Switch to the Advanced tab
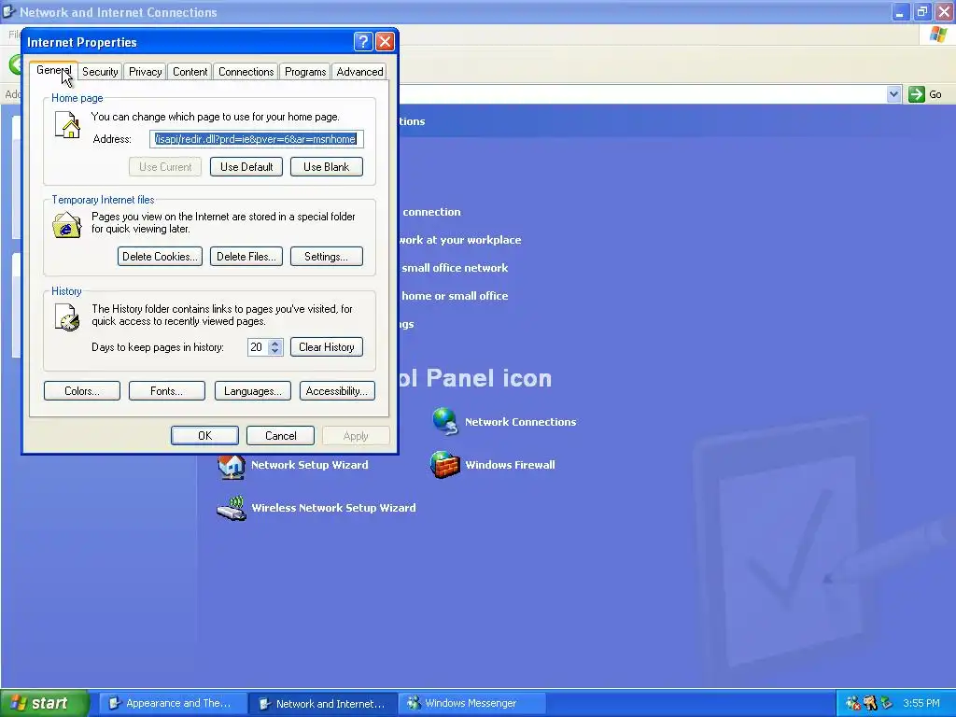 (x=359, y=72)
